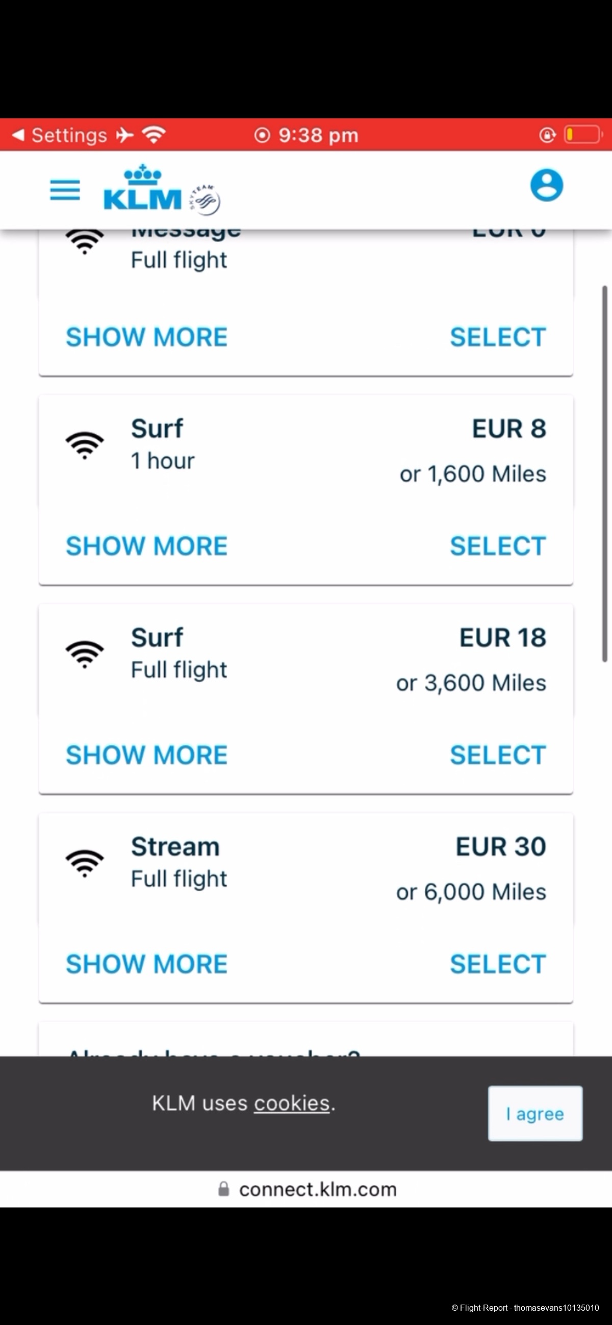Image resolution: width=612 pixels, height=1325 pixels.
Task: Expand Show More for Surf 1 hour
Action: 146,546
